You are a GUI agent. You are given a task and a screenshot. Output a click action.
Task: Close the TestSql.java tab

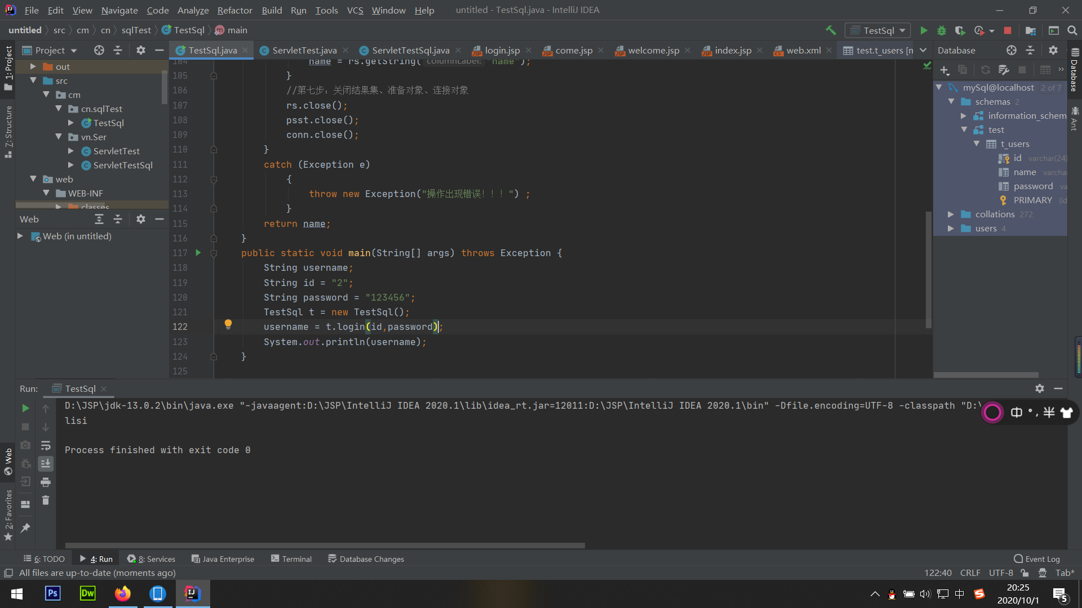(x=245, y=50)
